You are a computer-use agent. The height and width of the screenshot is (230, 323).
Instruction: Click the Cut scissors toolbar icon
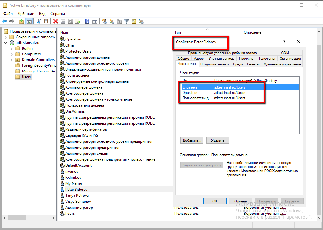point(39,22)
